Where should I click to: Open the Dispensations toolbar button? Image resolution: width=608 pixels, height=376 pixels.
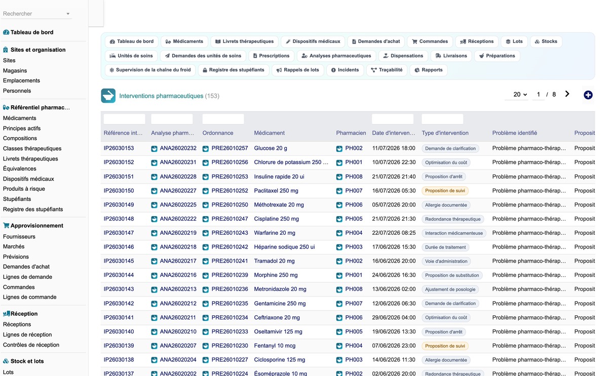[x=403, y=56]
